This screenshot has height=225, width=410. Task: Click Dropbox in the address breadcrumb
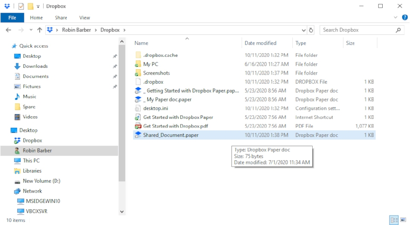point(110,30)
